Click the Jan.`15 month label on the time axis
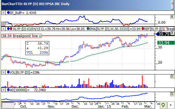Viewport: 175px width, 109px height. click(x=104, y=107)
